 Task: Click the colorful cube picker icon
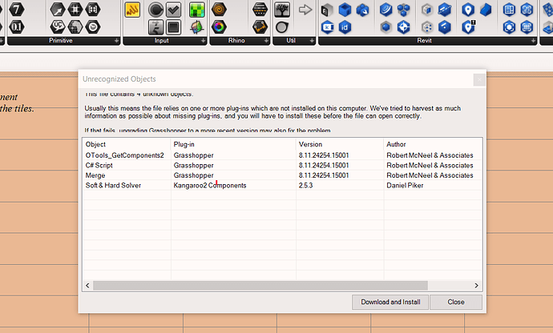click(x=197, y=27)
